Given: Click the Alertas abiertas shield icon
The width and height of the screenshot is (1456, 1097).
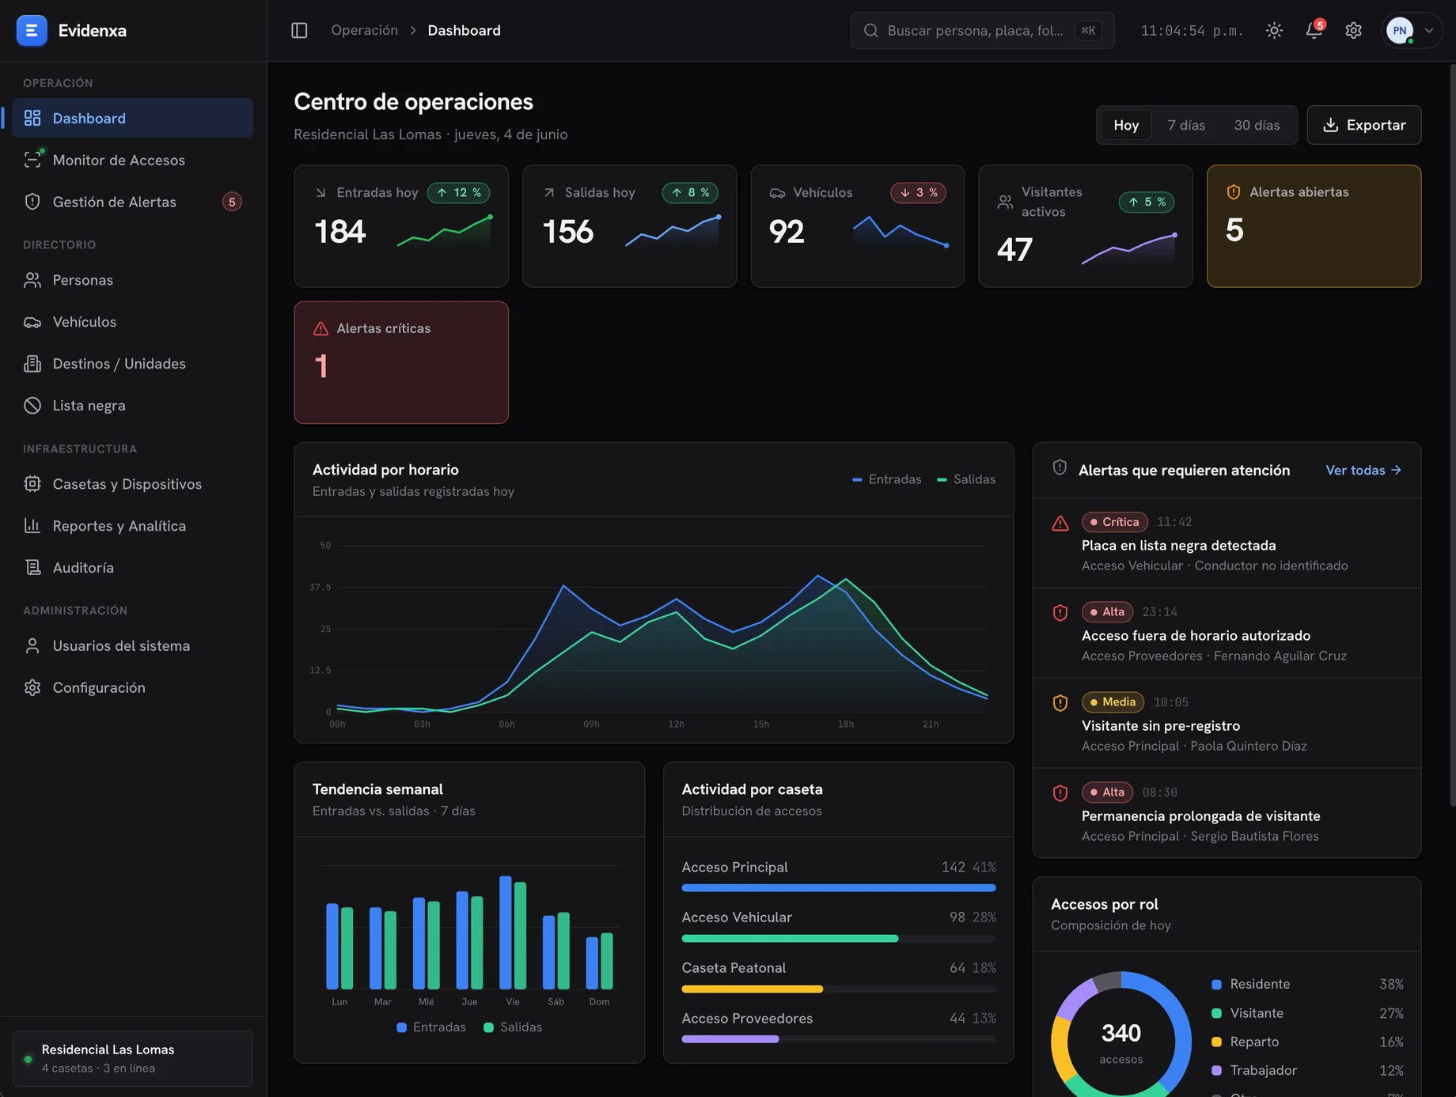Looking at the screenshot, I should point(1233,192).
